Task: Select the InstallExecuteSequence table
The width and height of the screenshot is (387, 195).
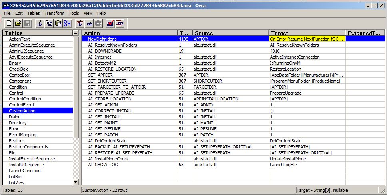Action: coord(32,159)
